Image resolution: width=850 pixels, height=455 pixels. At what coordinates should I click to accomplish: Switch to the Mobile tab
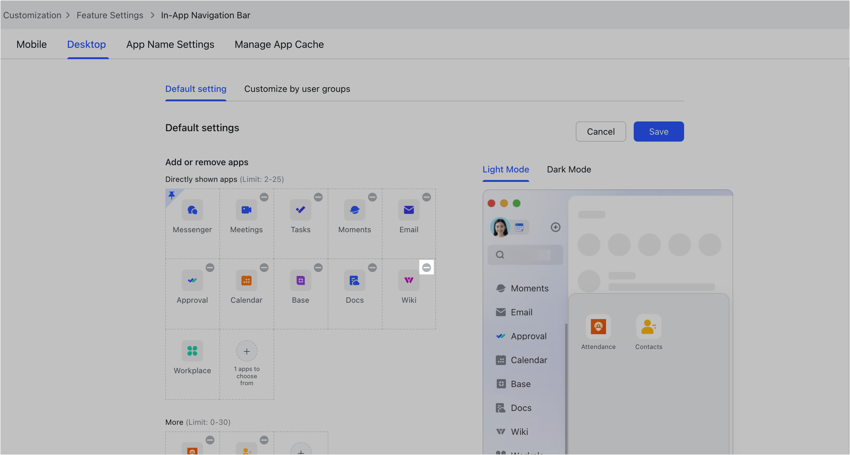pyautogui.click(x=31, y=44)
